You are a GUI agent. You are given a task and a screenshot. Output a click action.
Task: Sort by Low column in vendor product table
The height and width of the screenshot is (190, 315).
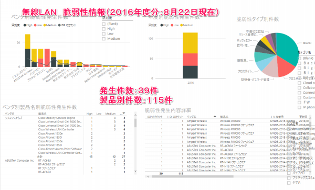[99, 114]
